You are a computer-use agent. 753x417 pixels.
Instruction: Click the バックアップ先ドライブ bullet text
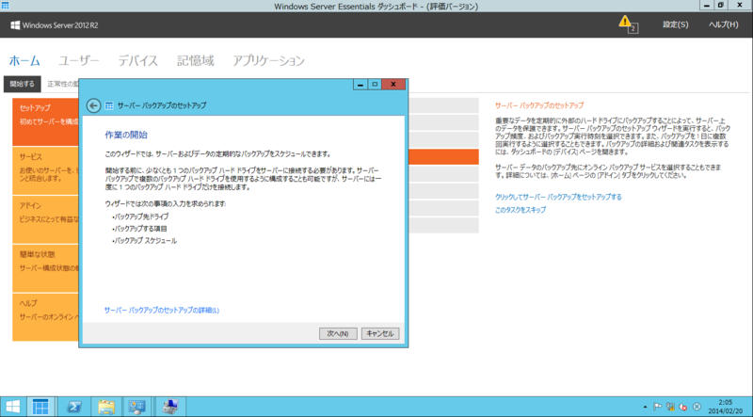(x=141, y=217)
